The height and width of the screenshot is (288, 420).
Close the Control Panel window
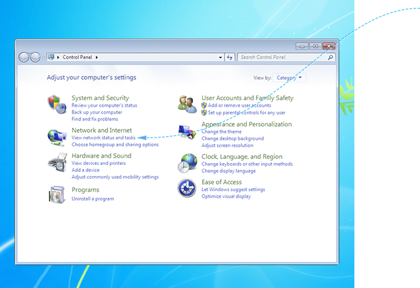(329, 46)
